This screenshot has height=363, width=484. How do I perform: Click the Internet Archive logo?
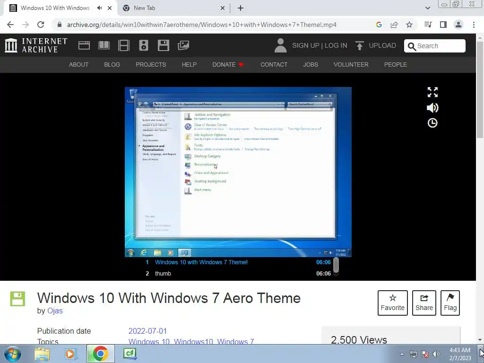(36, 45)
